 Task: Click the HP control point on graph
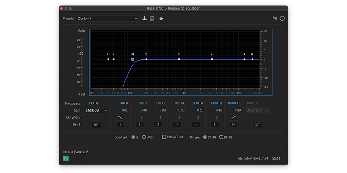(x=133, y=59)
